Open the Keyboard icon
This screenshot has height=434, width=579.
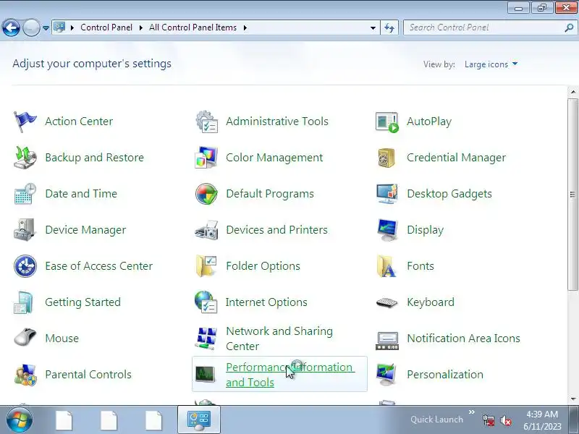coord(387,302)
